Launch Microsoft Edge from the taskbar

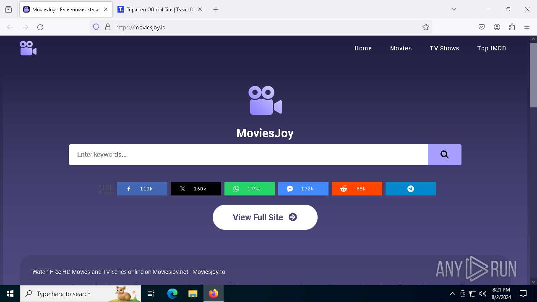(172, 294)
